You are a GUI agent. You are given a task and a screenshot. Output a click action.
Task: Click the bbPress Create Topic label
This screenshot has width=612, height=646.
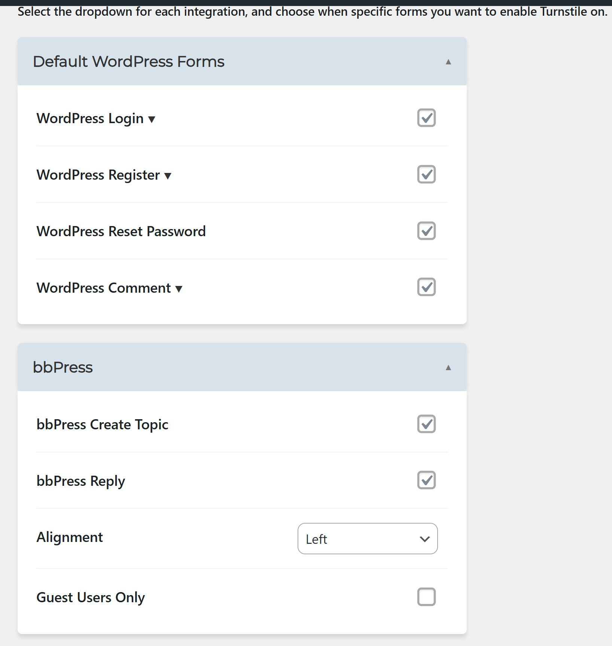[x=102, y=424]
